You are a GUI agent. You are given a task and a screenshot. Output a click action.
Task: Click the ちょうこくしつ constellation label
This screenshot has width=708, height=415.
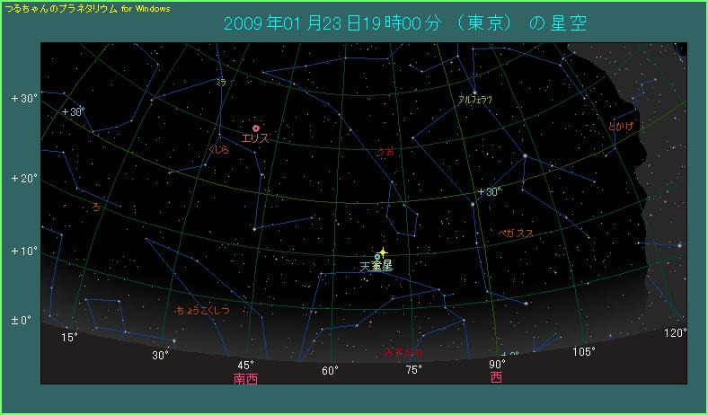pos(202,310)
